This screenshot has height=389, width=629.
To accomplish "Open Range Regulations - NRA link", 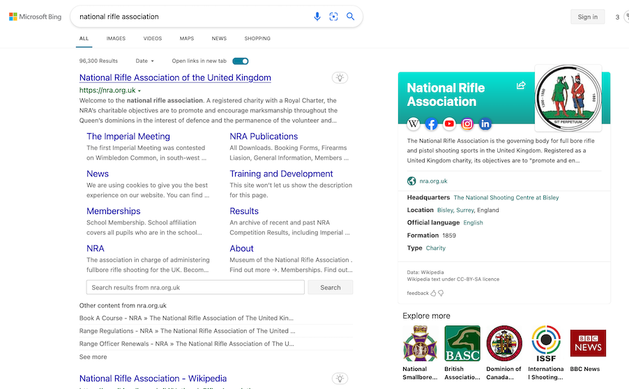I will tap(187, 331).
